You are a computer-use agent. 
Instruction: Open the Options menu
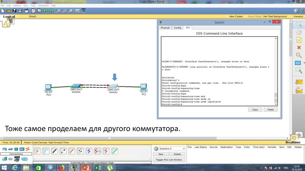17,6
